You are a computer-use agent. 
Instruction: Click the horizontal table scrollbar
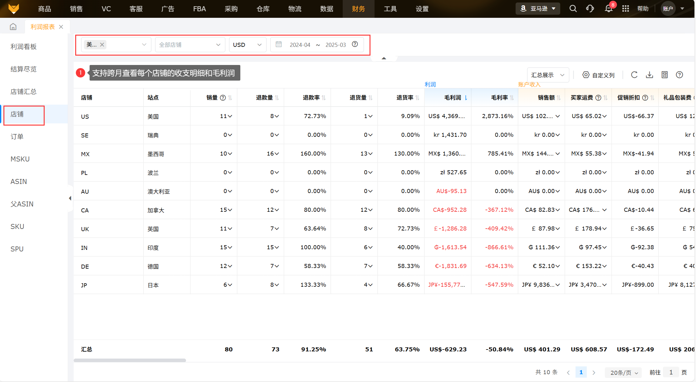[130, 360]
